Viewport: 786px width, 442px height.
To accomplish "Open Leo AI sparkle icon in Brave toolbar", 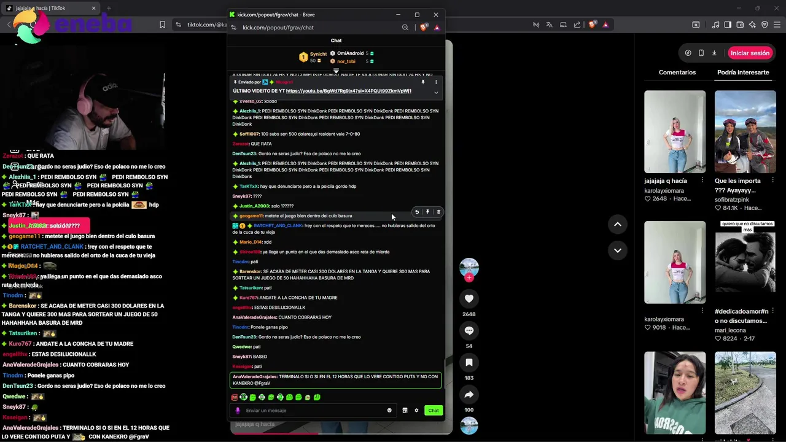I will (x=752, y=25).
